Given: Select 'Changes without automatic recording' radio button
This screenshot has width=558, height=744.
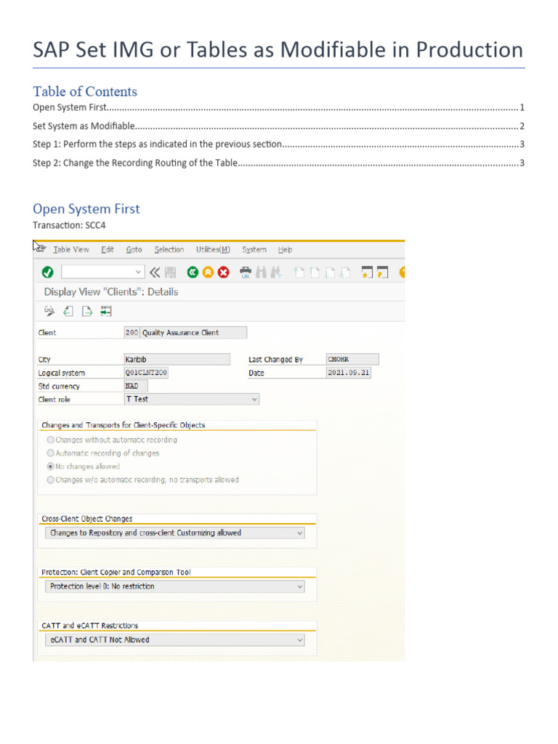Looking at the screenshot, I should [x=50, y=440].
